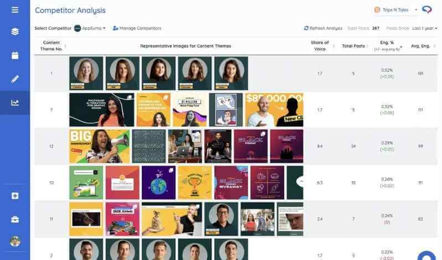Sort by Content Theme No. column
Viewport: 442px width, 260px height.
pos(51,46)
